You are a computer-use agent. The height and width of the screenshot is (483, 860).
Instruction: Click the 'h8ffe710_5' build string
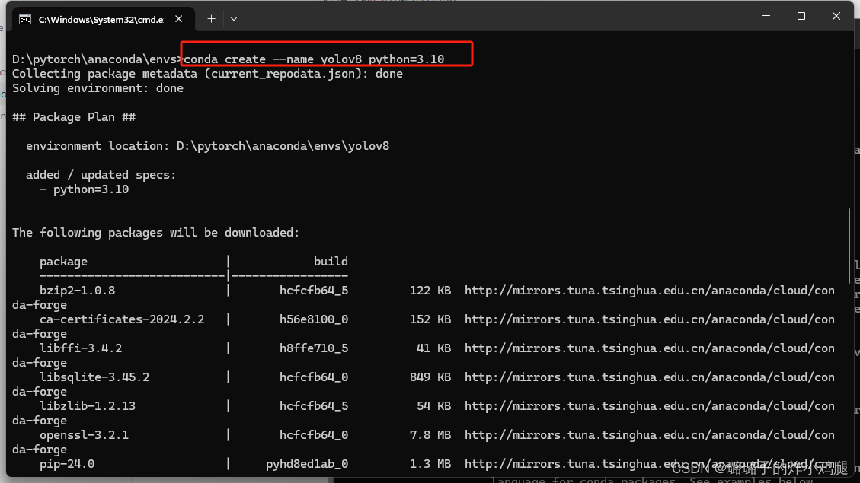(x=314, y=348)
